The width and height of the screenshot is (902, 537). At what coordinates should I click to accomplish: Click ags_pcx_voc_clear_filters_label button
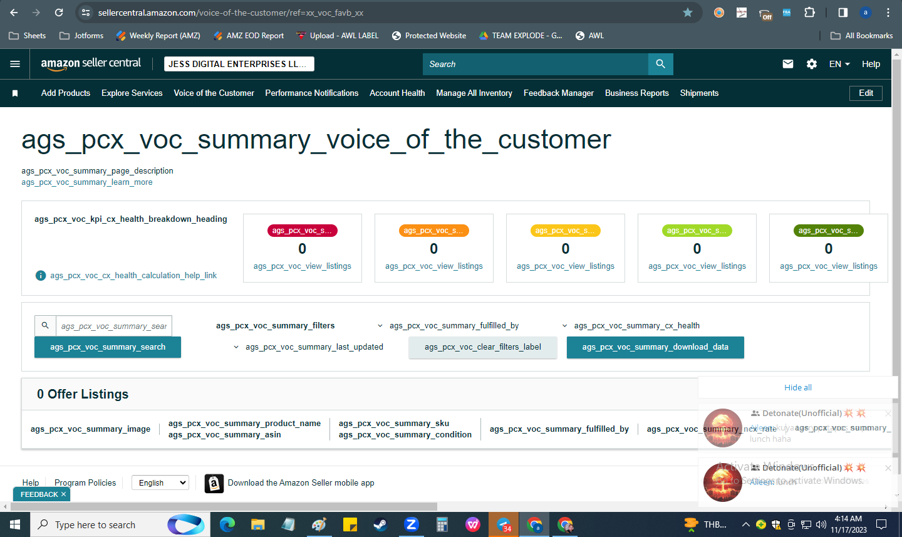pyautogui.click(x=483, y=347)
